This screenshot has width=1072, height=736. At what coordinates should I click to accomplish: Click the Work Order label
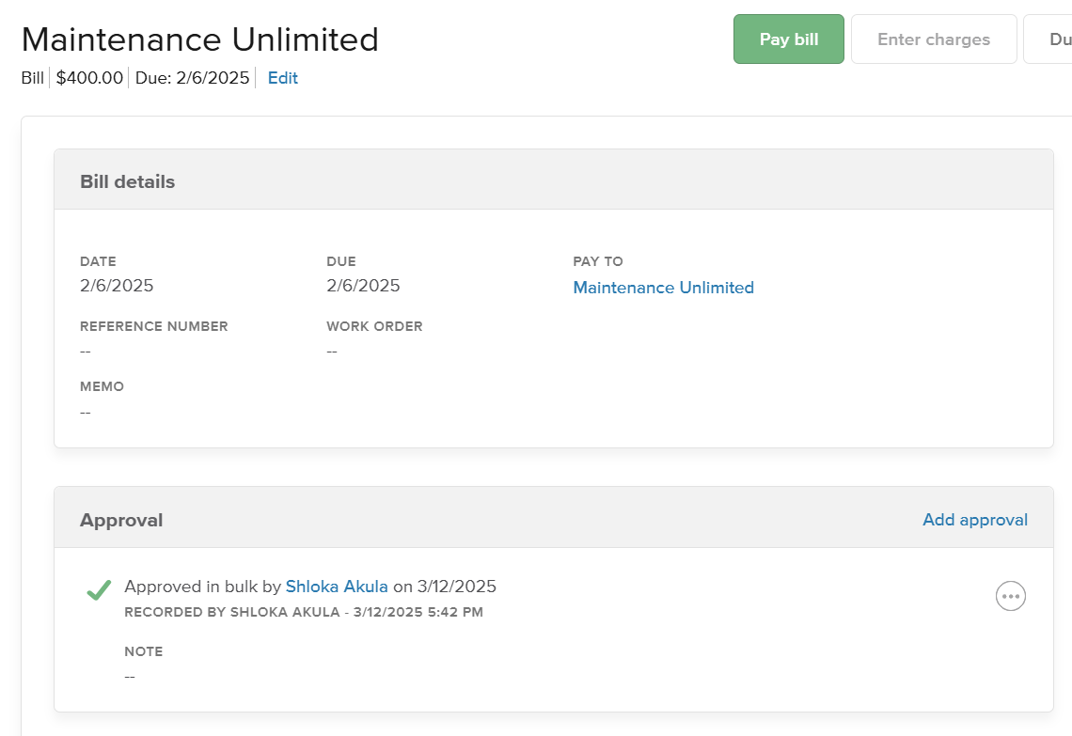[x=374, y=326]
